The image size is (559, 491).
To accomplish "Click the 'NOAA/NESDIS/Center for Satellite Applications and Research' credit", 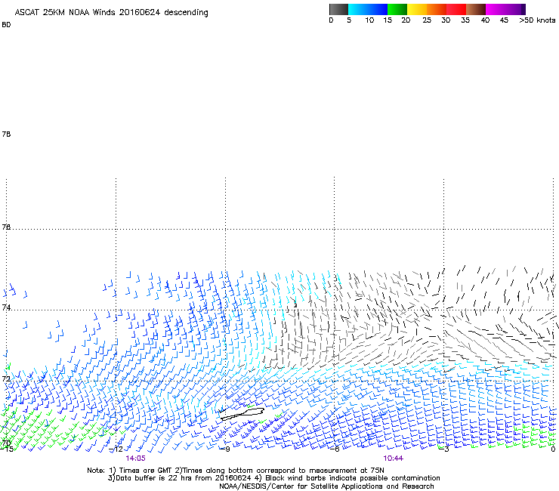I will (x=326, y=486).
